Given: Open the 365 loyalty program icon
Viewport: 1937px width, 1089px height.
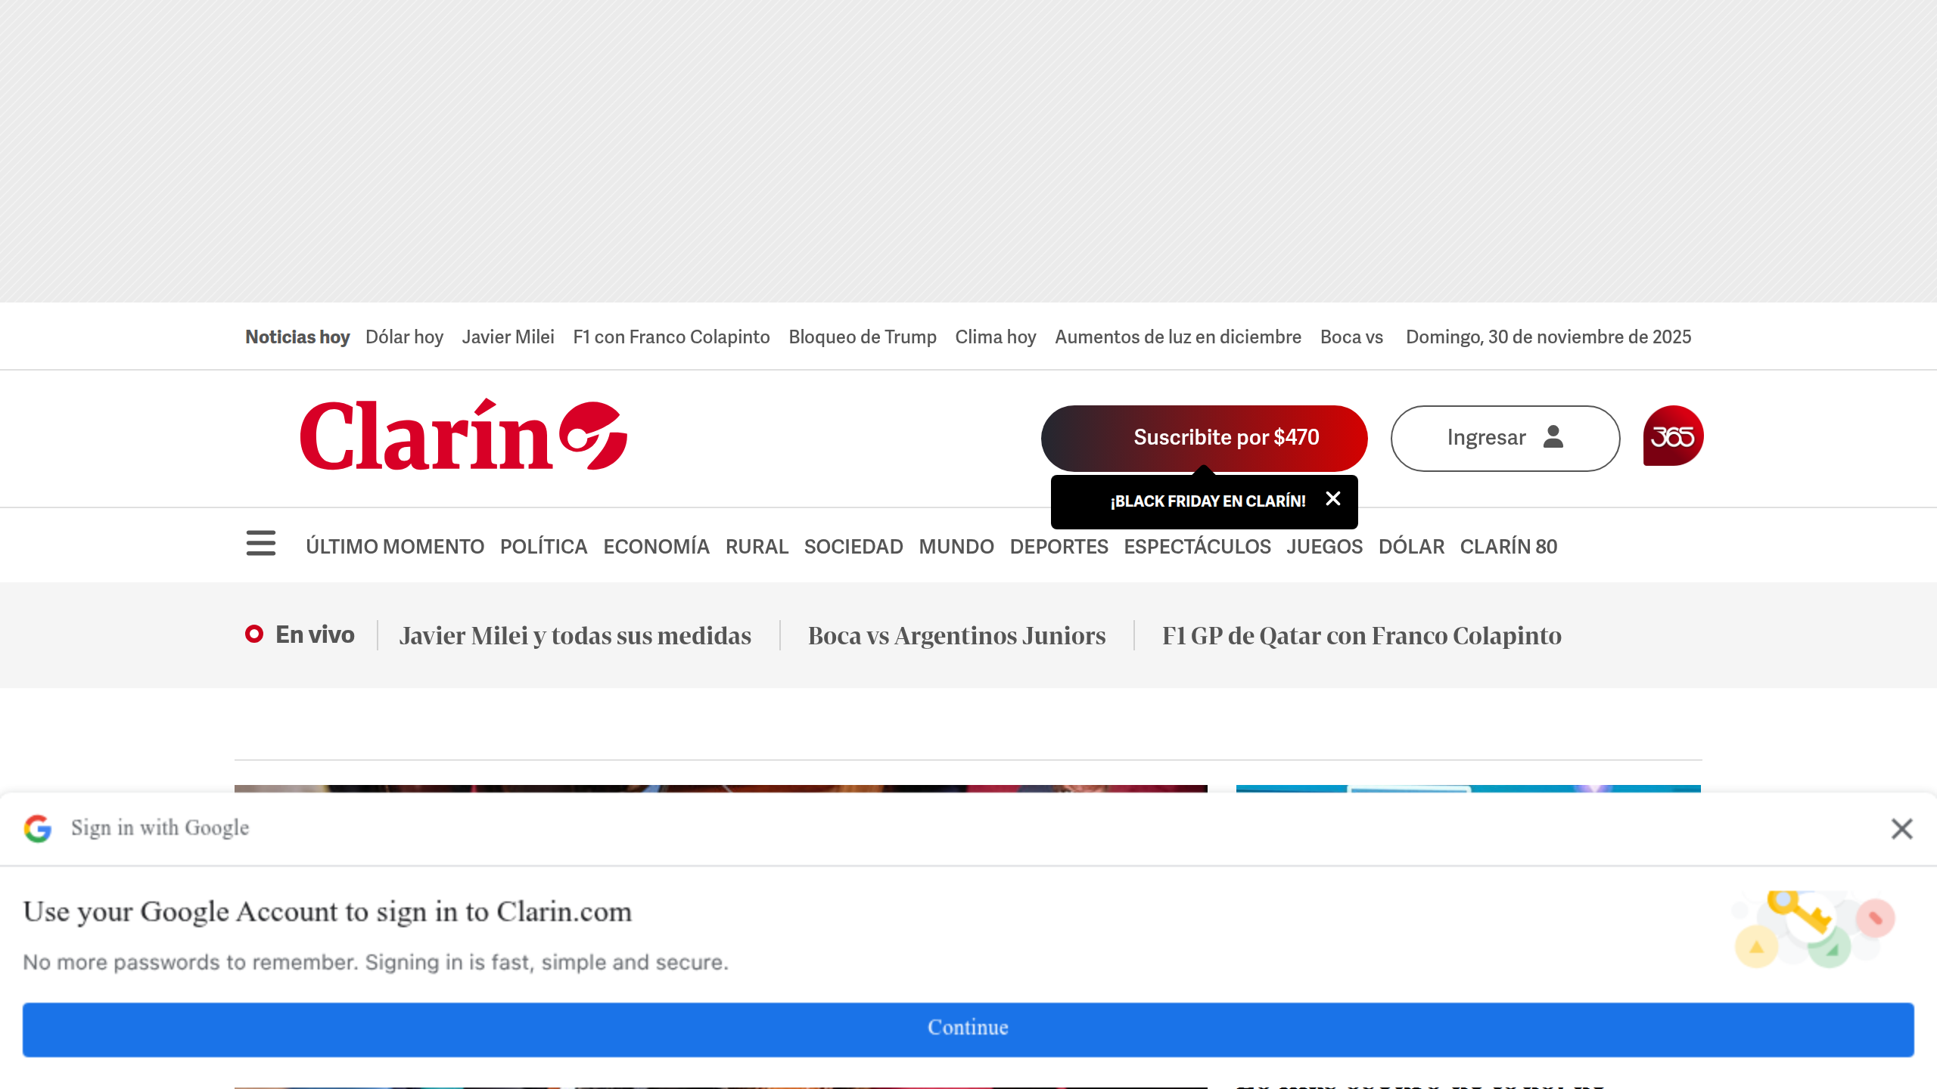Looking at the screenshot, I should 1672,437.
